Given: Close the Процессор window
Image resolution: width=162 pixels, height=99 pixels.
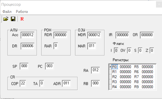Looking at the screenshot, I should (x=159, y=5).
